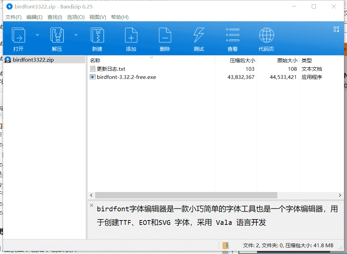Expand the 打开 dropdown arrow
This screenshot has width=347, height=254.
click(x=37, y=35)
